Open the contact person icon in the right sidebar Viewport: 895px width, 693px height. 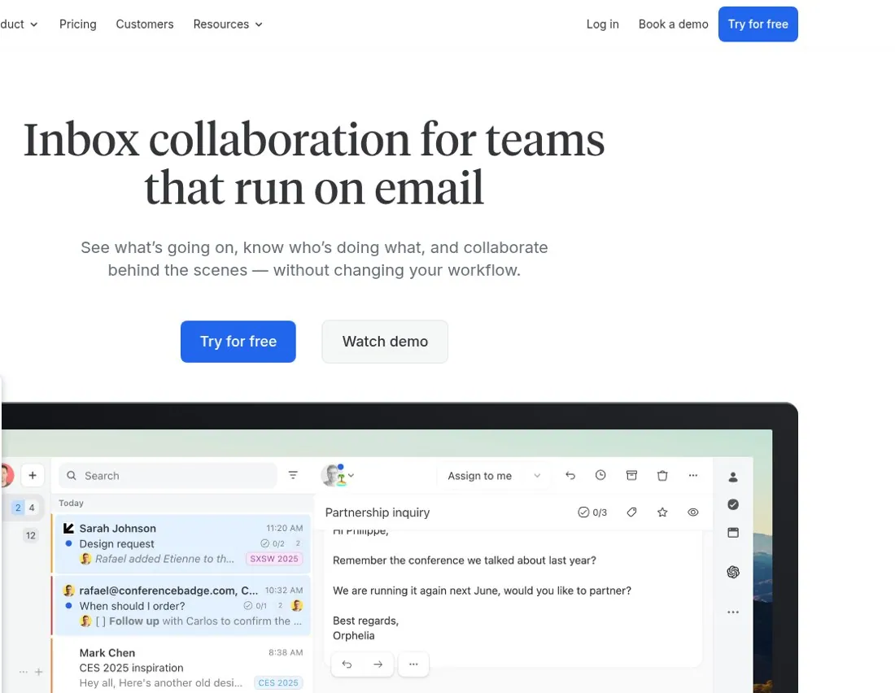pyautogui.click(x=733, y=477)
